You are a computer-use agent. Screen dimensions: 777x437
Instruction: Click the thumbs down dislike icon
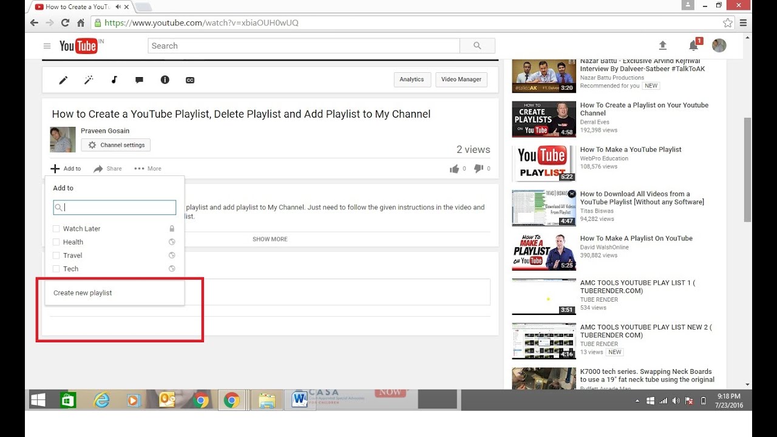[x=478, y=169]
